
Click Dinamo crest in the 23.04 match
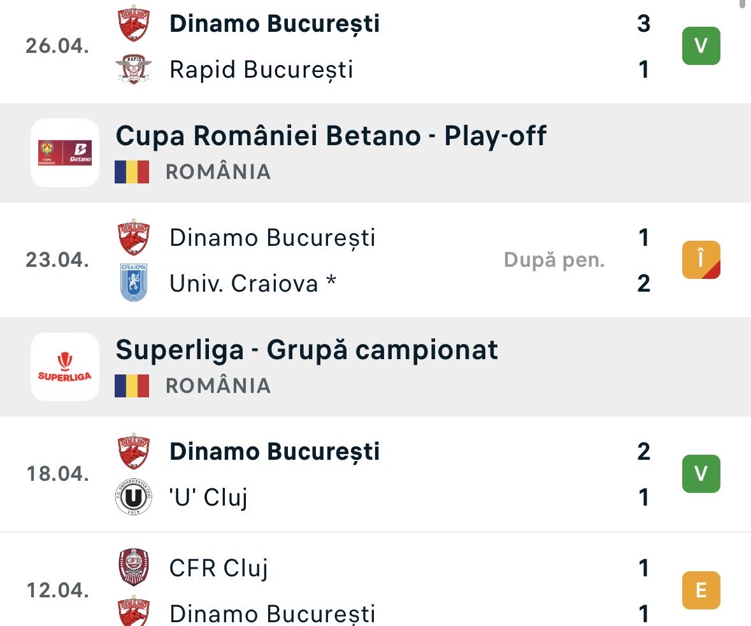click(134, 237)
